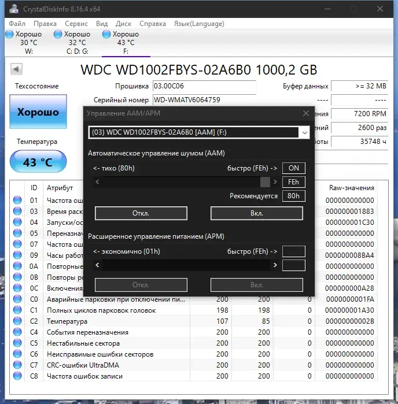The height and width of the screenshot is (404, 398).
Task: Click the Хорошо health status button
Action: pos(38,112)
